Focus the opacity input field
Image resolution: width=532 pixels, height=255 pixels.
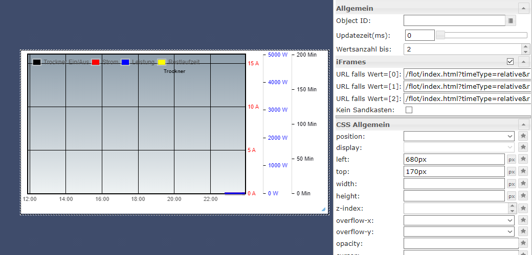point(461,243)
